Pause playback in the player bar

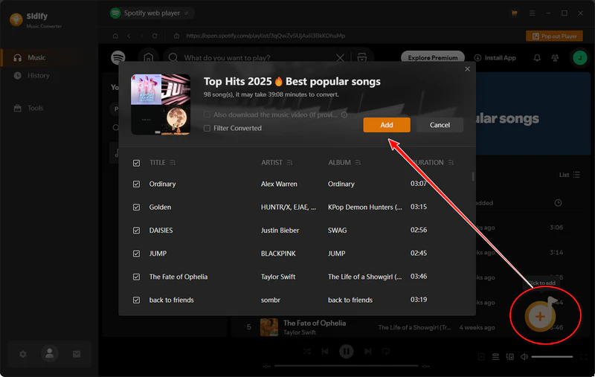346,351
